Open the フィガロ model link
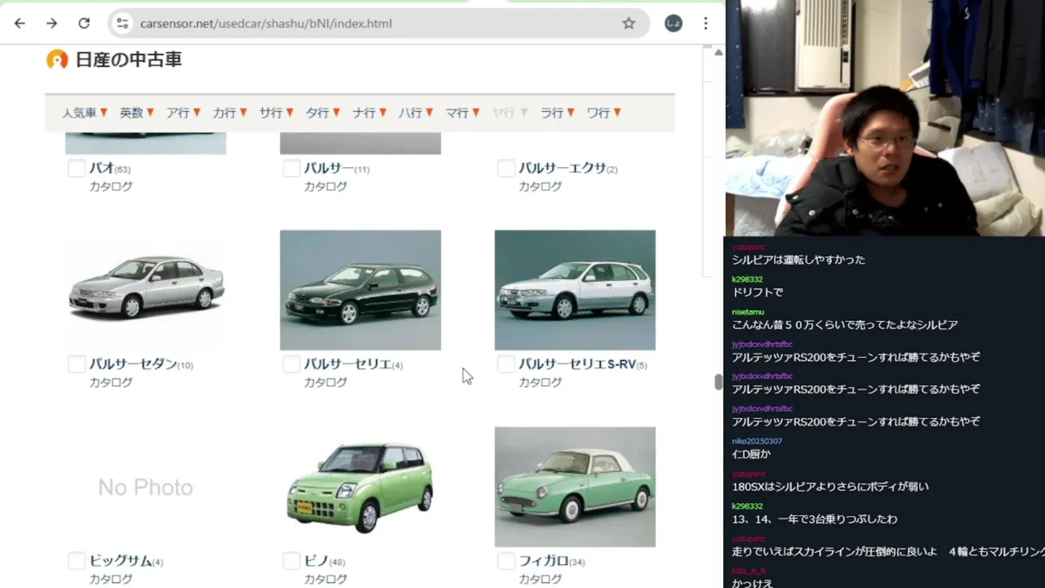Image resolution: width=1045 pixels, height=588 pixels. pos(544,561)
